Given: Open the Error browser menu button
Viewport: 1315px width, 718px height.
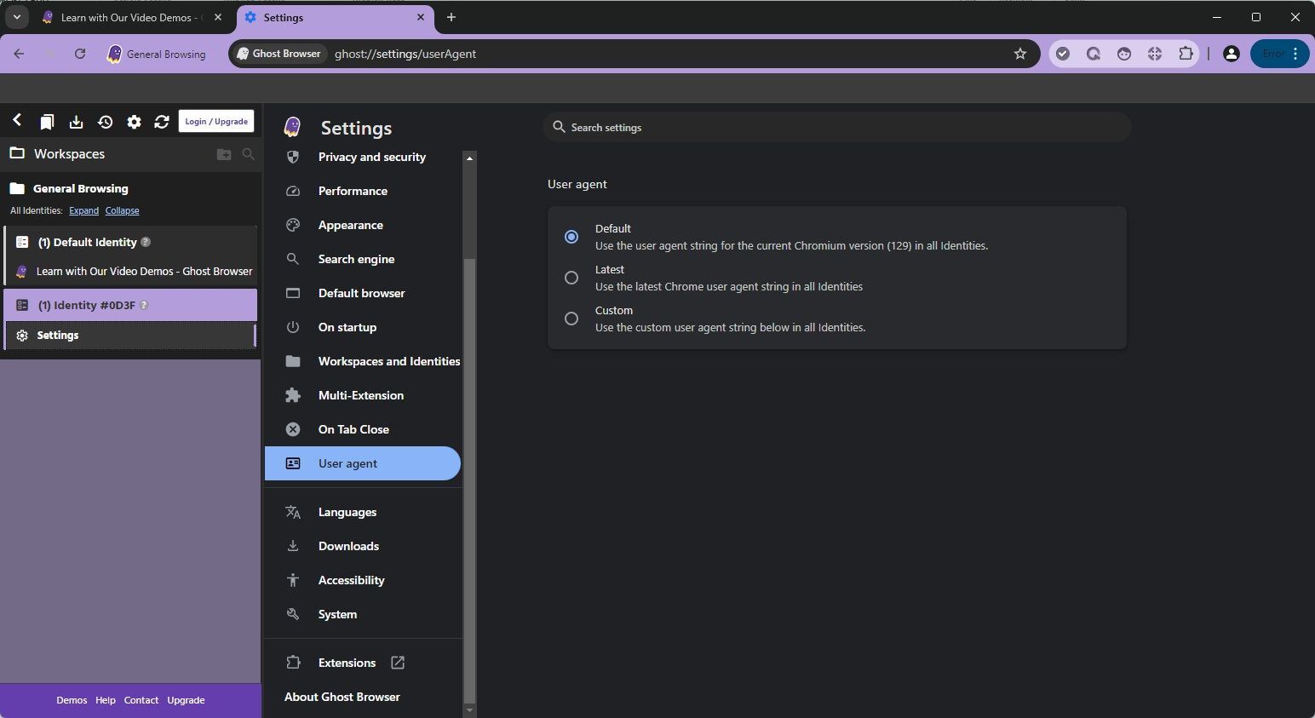Looking at the screenshot, I should coord(1279,54).
